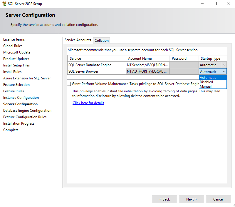Click the SQL Server Setup title bar icon

(4, 4)
